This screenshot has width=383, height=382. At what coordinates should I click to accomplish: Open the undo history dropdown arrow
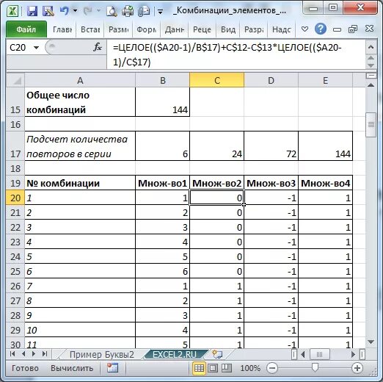click(75, 10)
